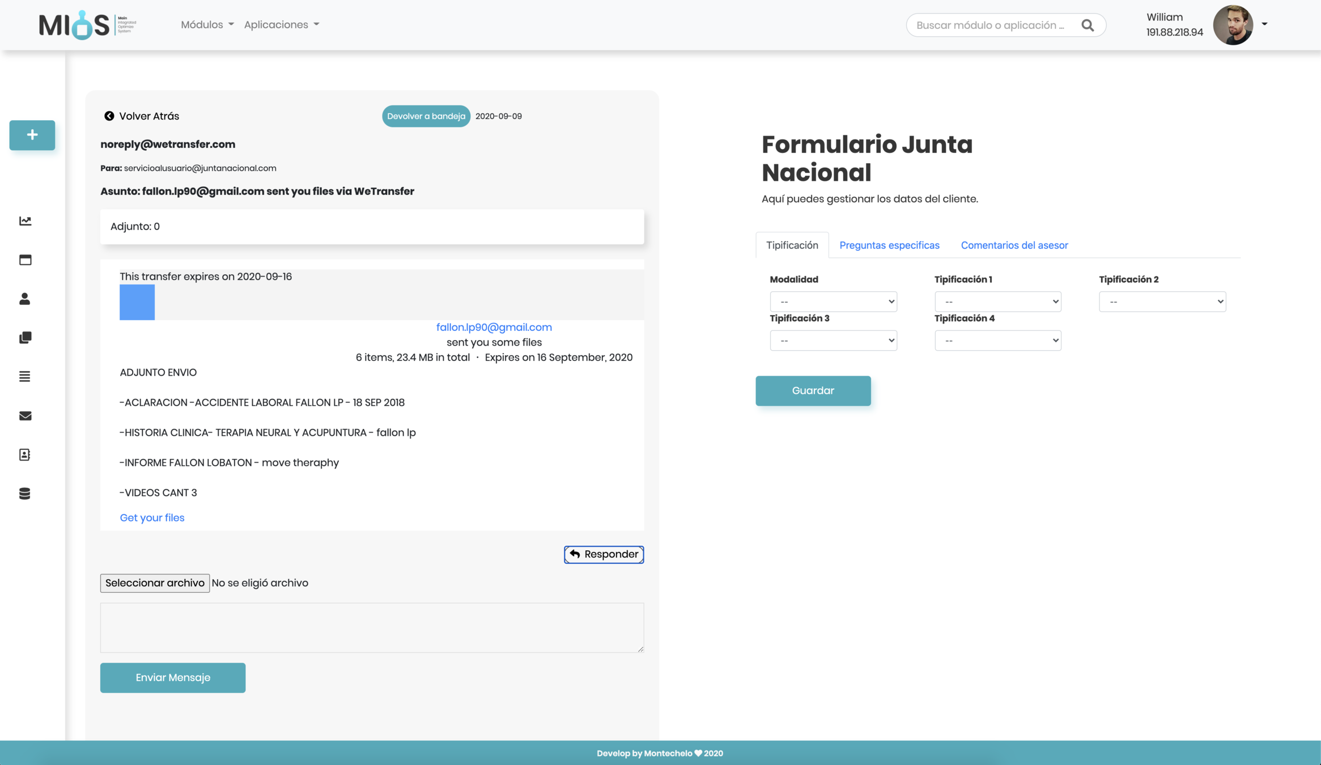Click the Devolver a bandeja button
This screenshot has height=765, width=1321.
[426, 116]
